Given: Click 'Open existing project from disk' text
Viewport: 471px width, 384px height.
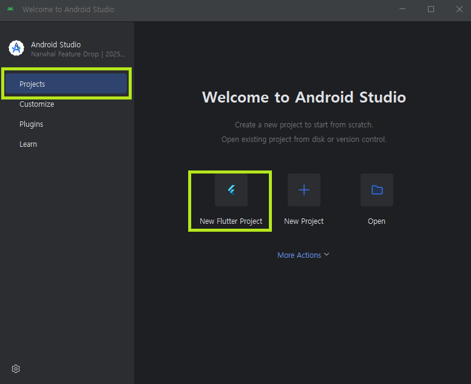Looking at the screenshot, I should pyautogui.click(x=304, y=140).
